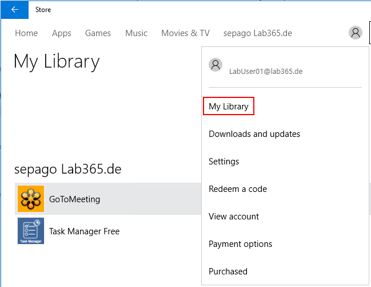Open the user account avatar in the top bar
Image resolution: width=371 pixels, height=287 pixels.
356,33
